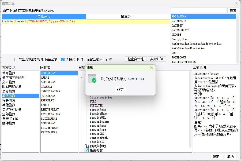Confirm the message with 确定 button

click(x=120, y=89)
